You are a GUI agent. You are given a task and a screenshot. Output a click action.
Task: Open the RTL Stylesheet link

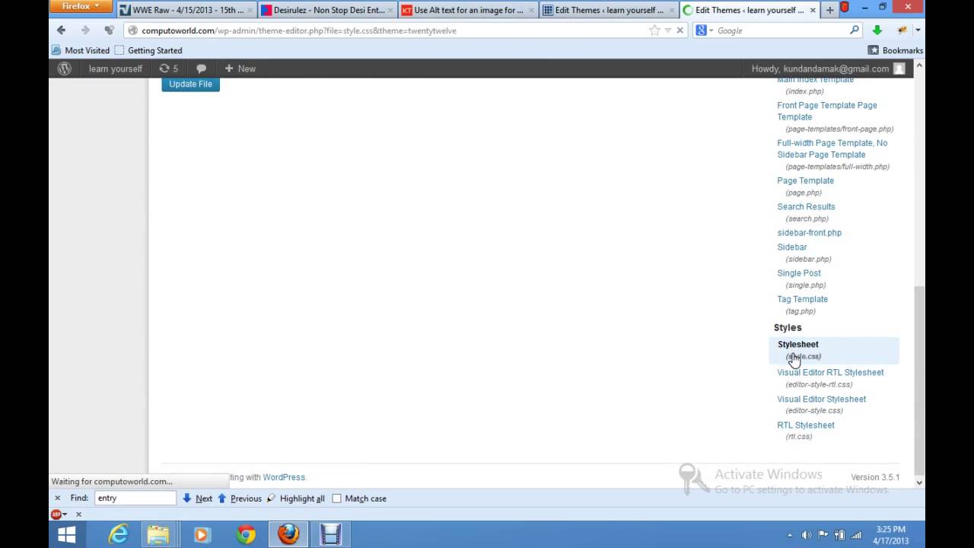806,425
